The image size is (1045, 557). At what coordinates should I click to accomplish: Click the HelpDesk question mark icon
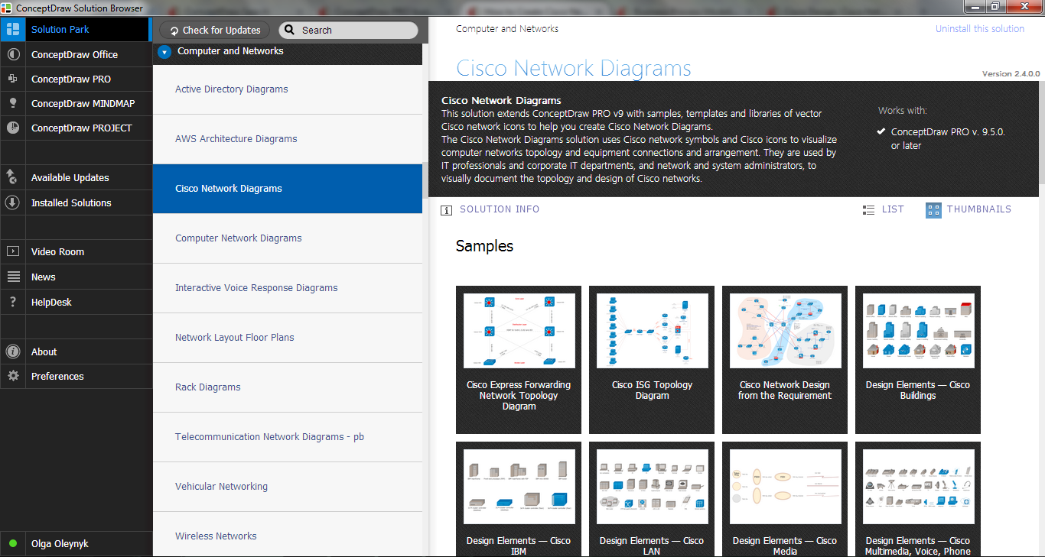13,303
